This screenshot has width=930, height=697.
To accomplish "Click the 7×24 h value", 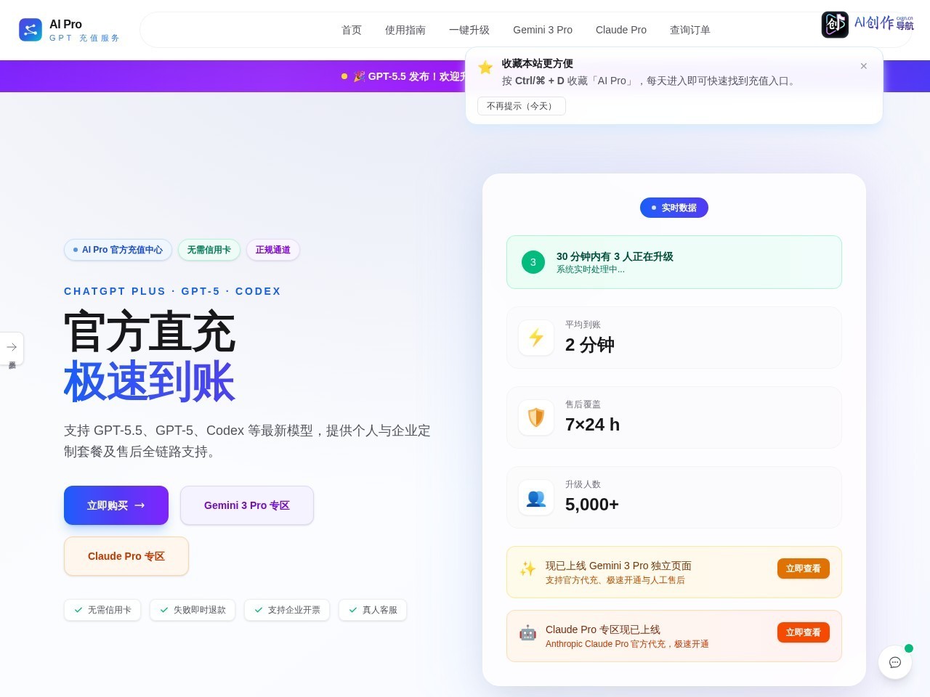I will pyautogui.click(x=592, y=425).
